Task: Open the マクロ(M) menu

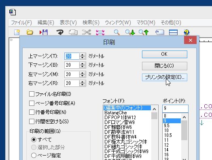Action: coord(146,23)
